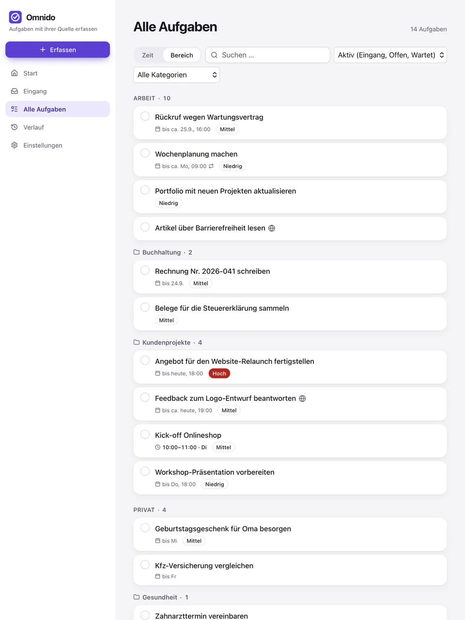This screenshot has width=465, height=620.
Task: Click the folder icon beside Kundenprojekte
Action: point(137,342)
